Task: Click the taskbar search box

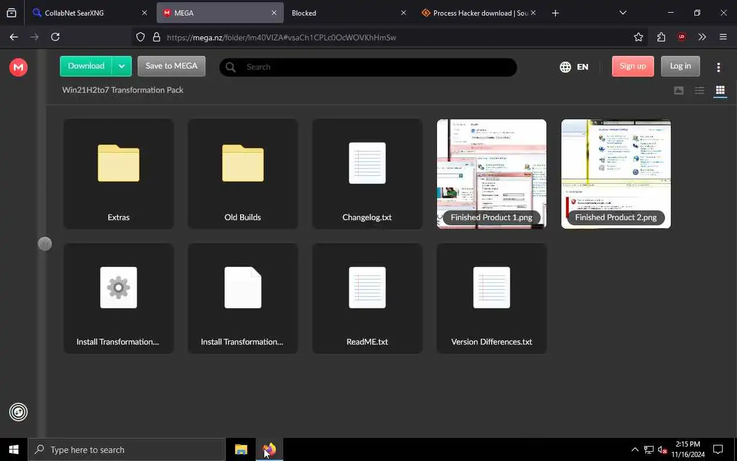Action: (x=127, y=449)
